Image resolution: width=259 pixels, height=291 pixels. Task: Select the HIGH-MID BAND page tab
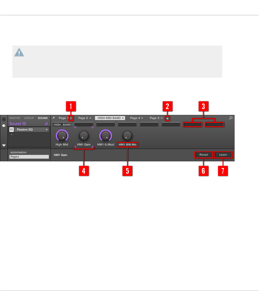109,118
